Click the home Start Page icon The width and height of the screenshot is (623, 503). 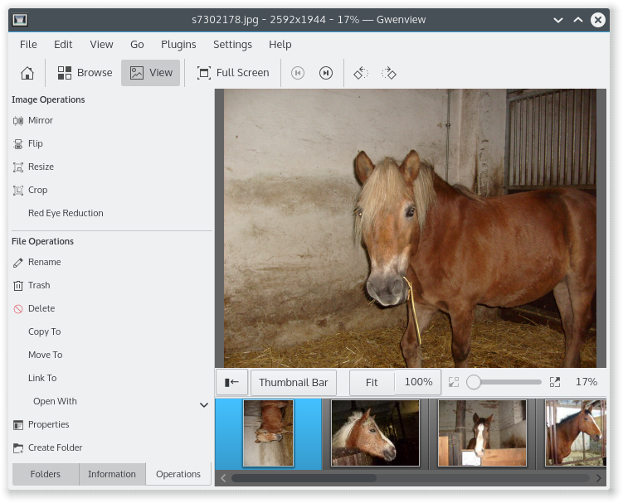point(27,73)
